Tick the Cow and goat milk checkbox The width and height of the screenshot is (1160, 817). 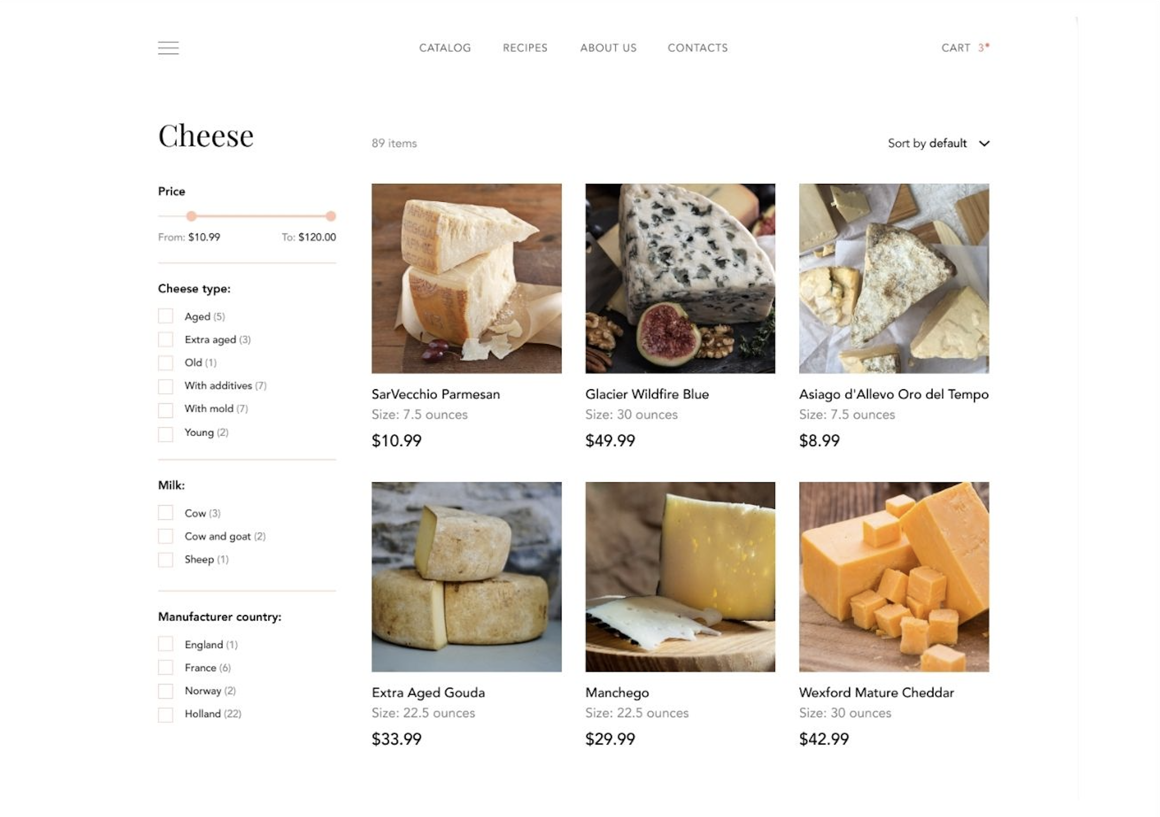166,536
